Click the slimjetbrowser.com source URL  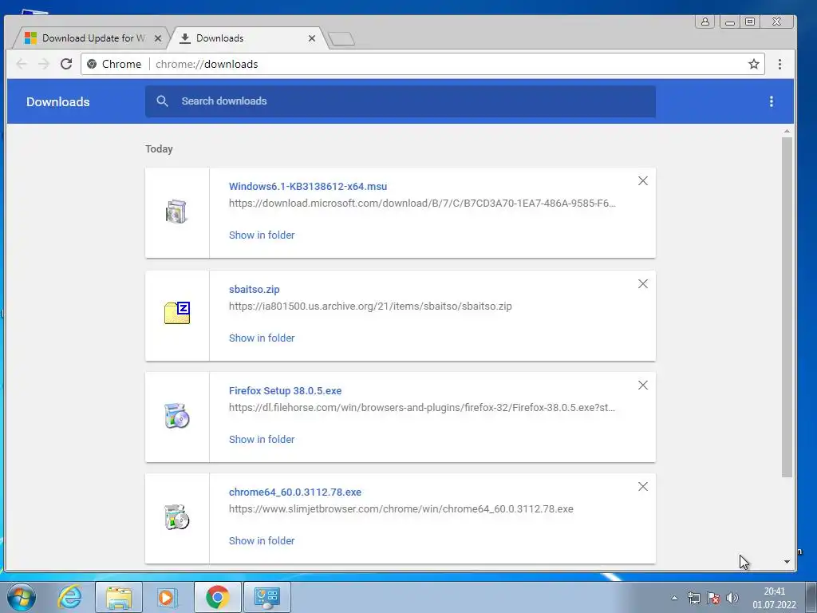(401, 508)
